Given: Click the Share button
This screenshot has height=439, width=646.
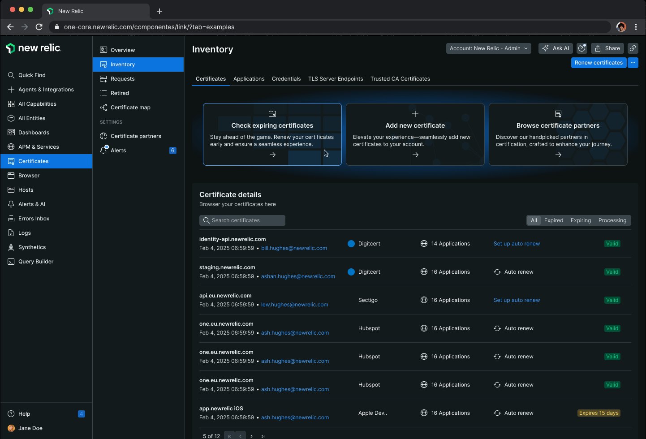Looking at the screenshot, I should click(607, 48).
